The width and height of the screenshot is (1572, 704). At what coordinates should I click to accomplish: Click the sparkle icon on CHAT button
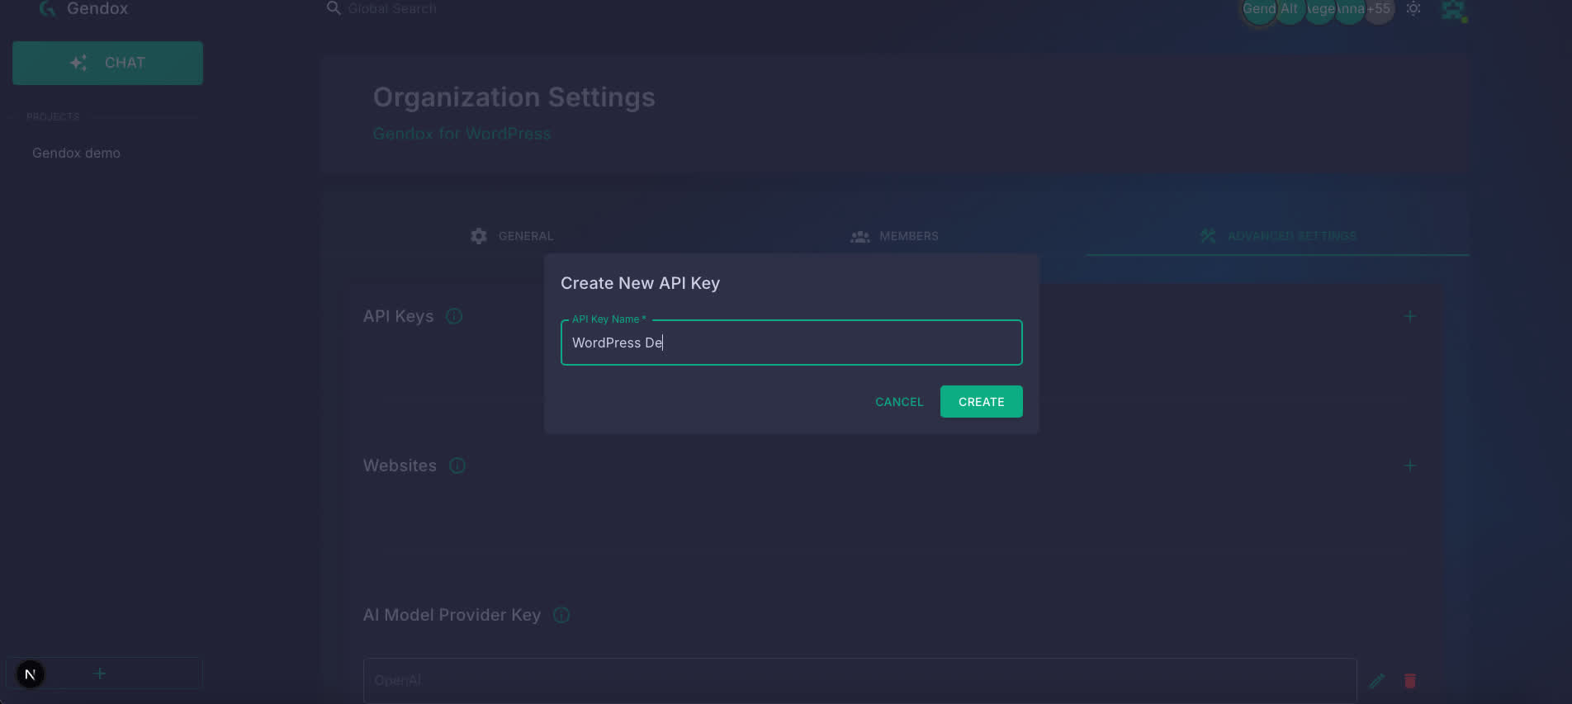point(78,63)
